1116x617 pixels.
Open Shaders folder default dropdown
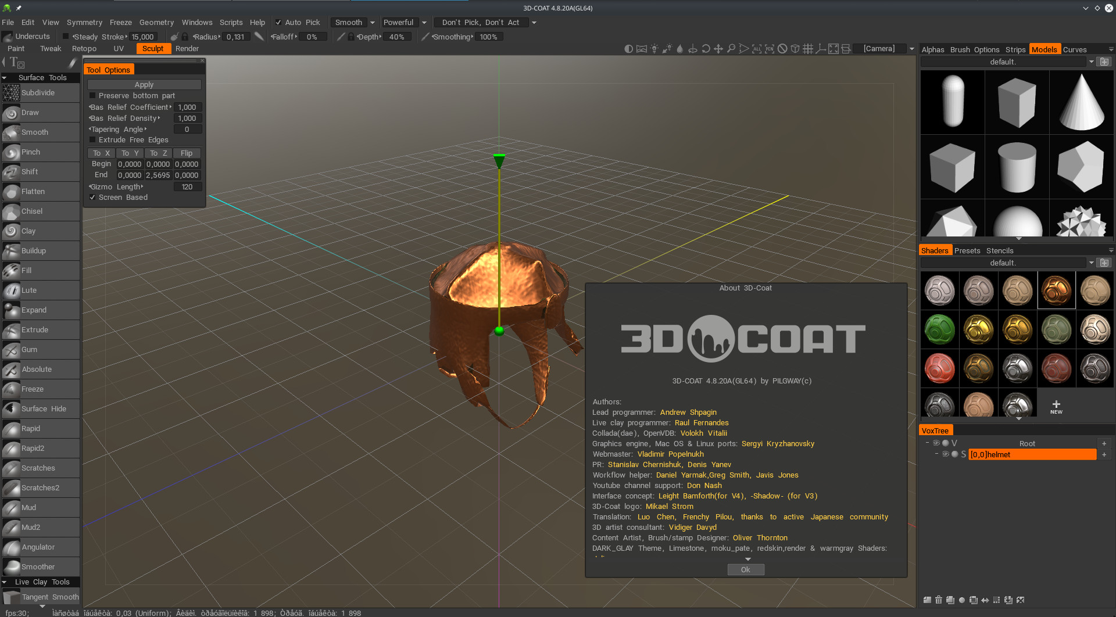[x=1091, y=263]
